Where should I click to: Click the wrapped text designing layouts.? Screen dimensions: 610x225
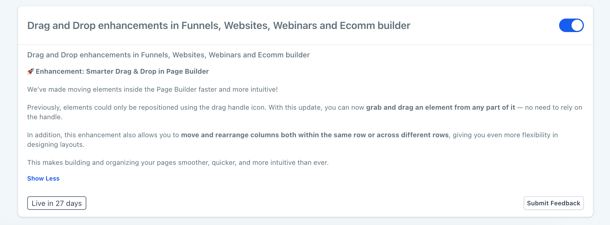click(x=56, y=145)
